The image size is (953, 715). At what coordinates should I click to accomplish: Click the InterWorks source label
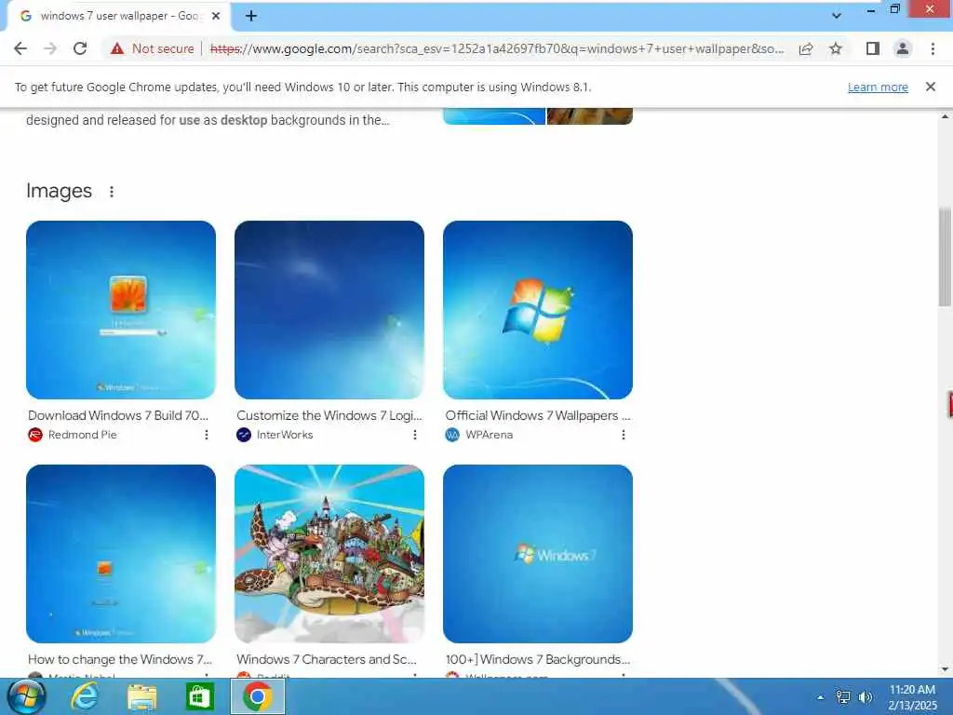point(285,435)
